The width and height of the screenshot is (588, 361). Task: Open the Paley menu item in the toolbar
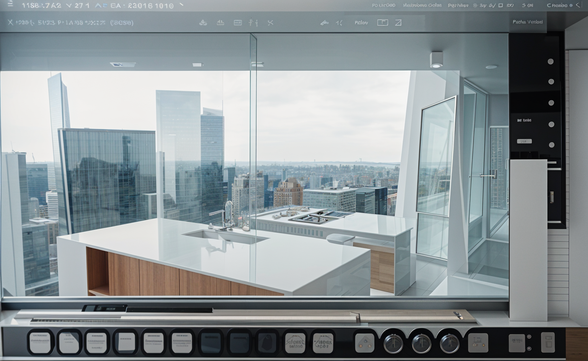coord(361,23)
